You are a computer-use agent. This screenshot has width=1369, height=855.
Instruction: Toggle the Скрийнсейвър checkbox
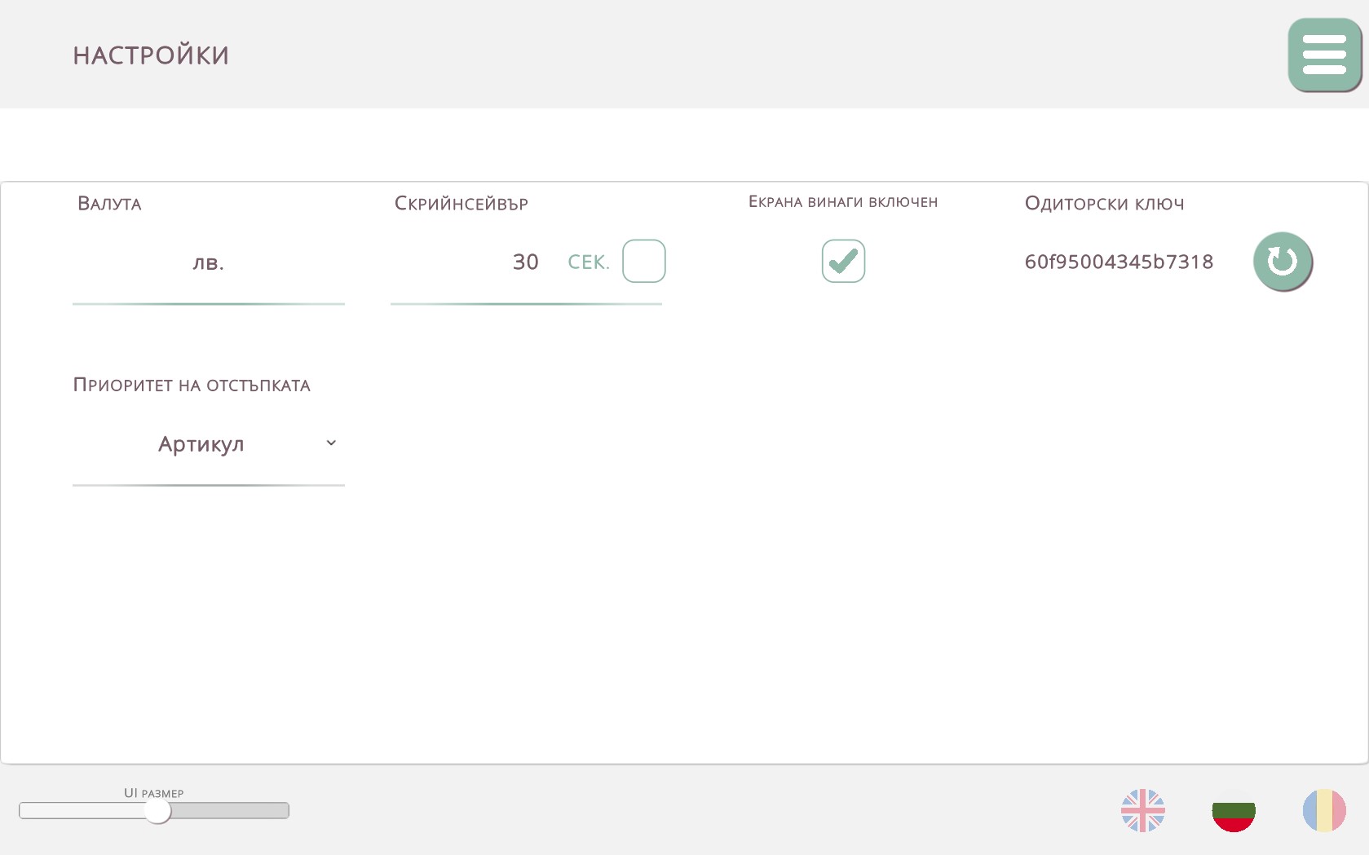click(643, 261)
